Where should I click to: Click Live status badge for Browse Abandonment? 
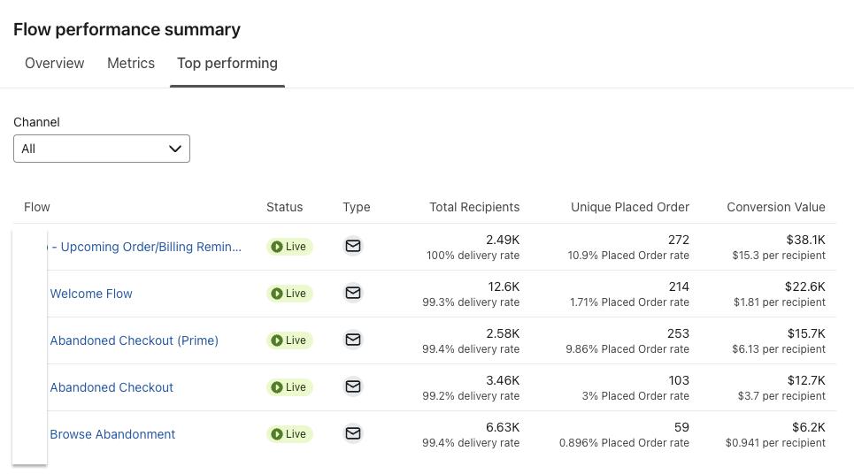289,433
